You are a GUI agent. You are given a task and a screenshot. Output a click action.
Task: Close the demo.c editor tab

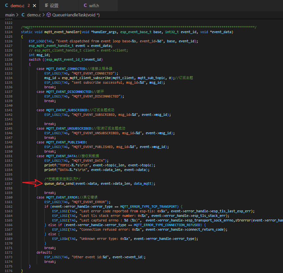[34, 6]
